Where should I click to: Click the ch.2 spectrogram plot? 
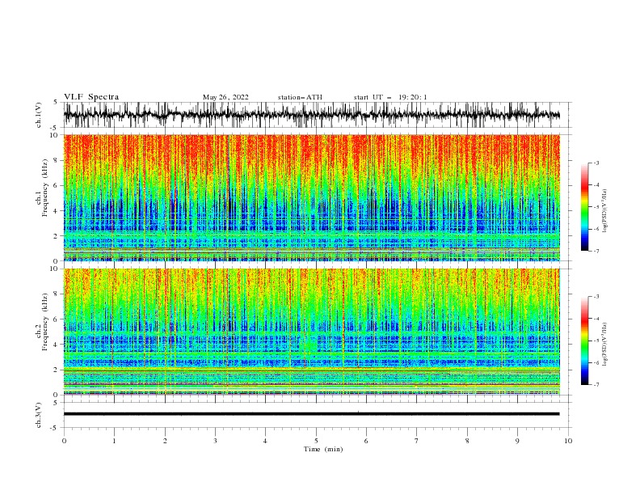(x=311, y=332)
